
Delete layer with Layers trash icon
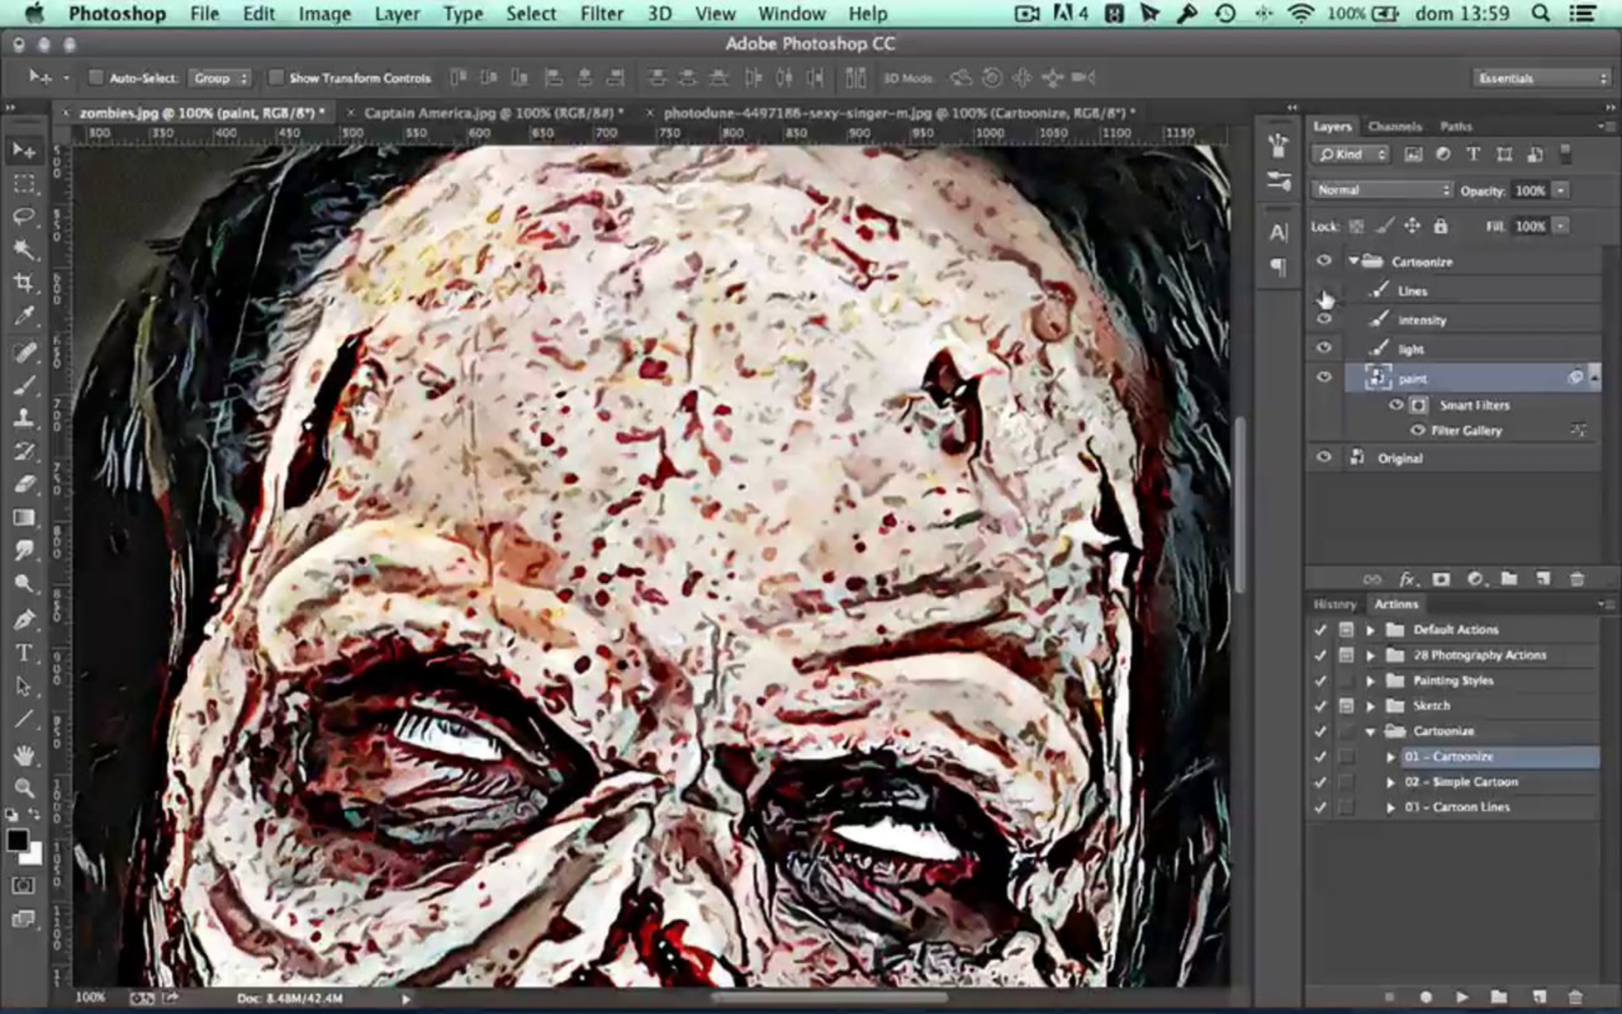coord(1577,579)
